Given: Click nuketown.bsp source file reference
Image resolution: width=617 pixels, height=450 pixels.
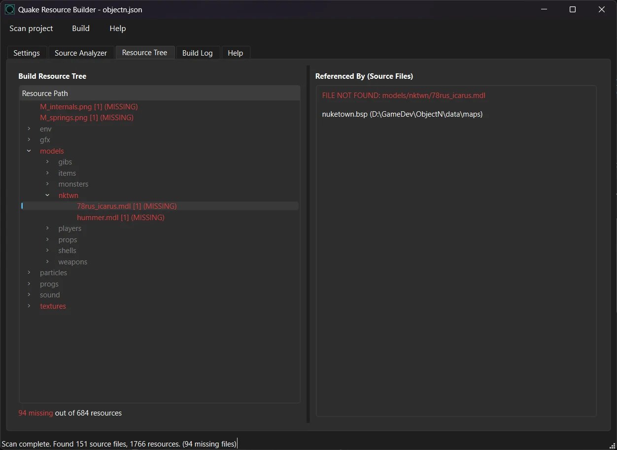Looking at the screenshot, I should (402, 114).
